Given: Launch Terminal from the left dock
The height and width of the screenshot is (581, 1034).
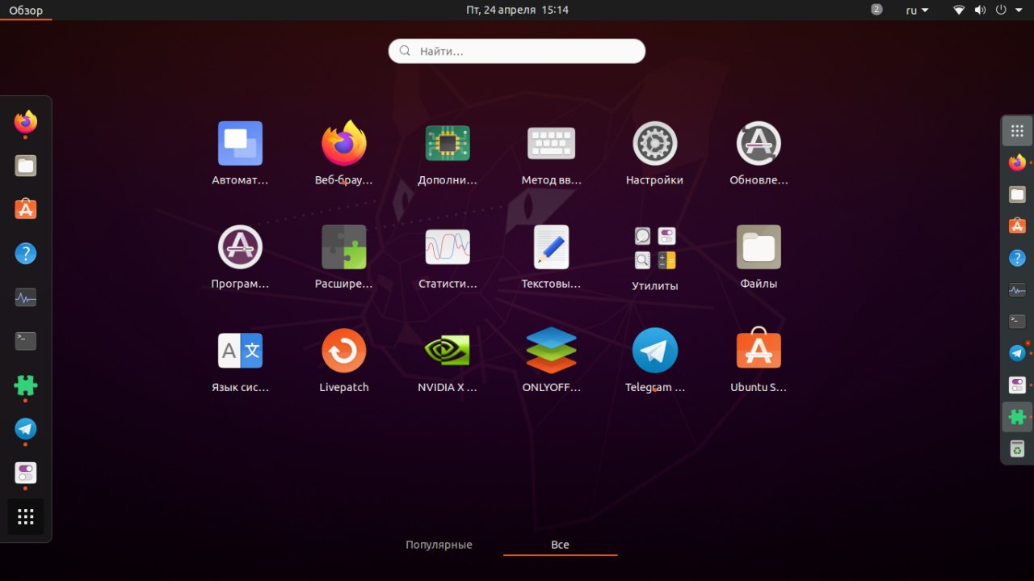Looking at the screenshot, I should (x=26, y=341).
